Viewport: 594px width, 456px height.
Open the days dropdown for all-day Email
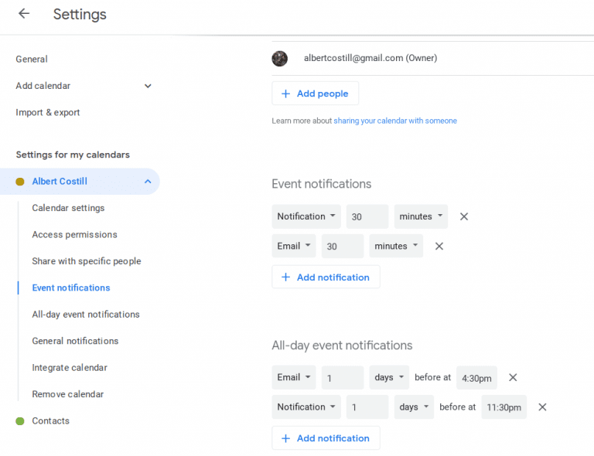click(x=390, y=377)
